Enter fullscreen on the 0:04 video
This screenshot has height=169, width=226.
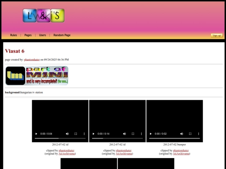click(76, 134)
